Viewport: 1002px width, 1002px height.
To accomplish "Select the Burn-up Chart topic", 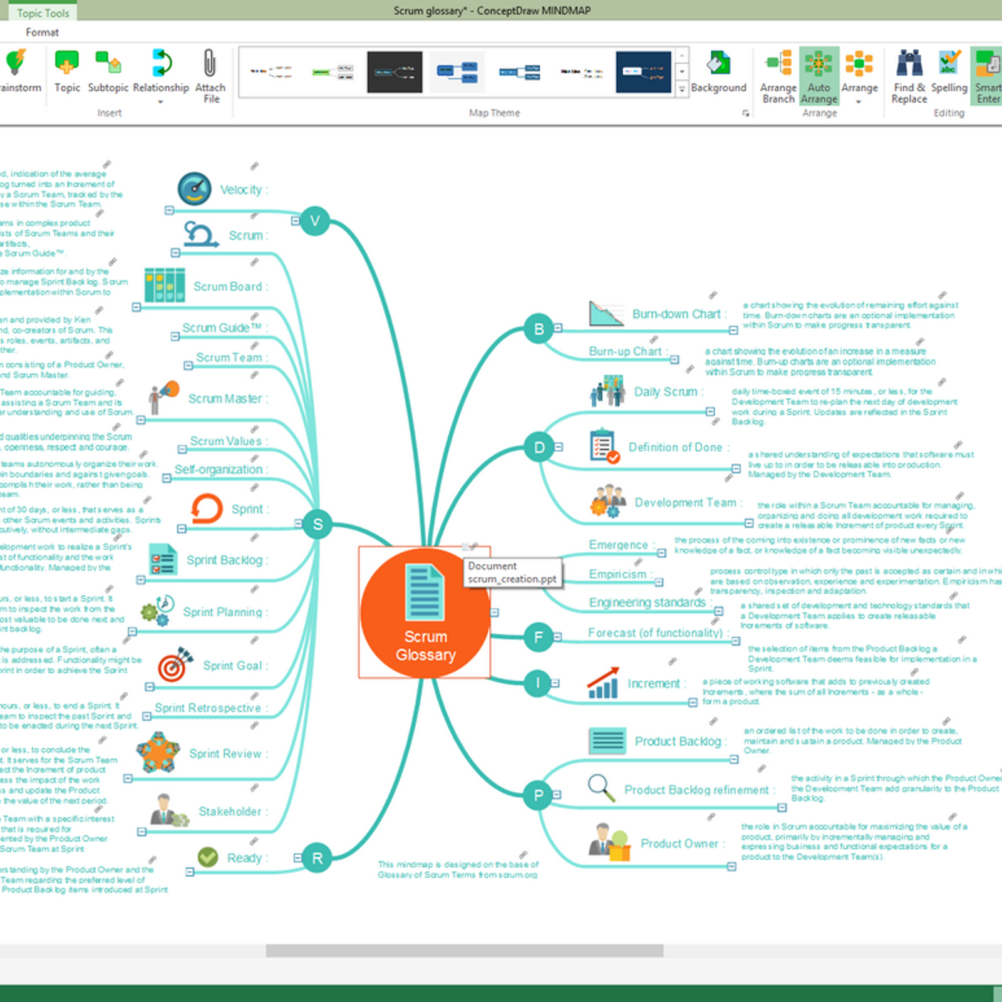I will tap(628, 351).
